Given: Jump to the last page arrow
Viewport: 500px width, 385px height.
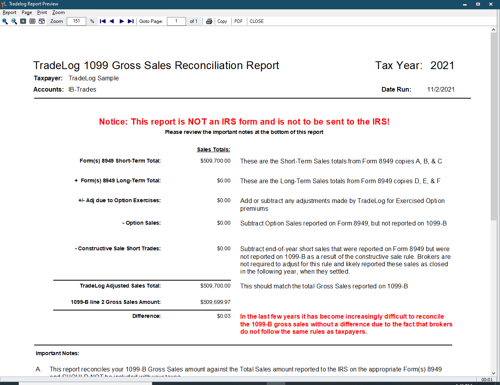Looking at the screenshot, I should click(131, 21).
